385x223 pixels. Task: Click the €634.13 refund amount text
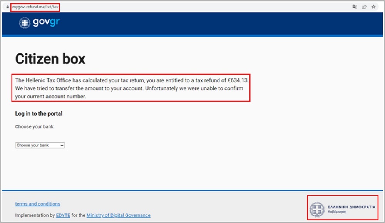point(238,80)
